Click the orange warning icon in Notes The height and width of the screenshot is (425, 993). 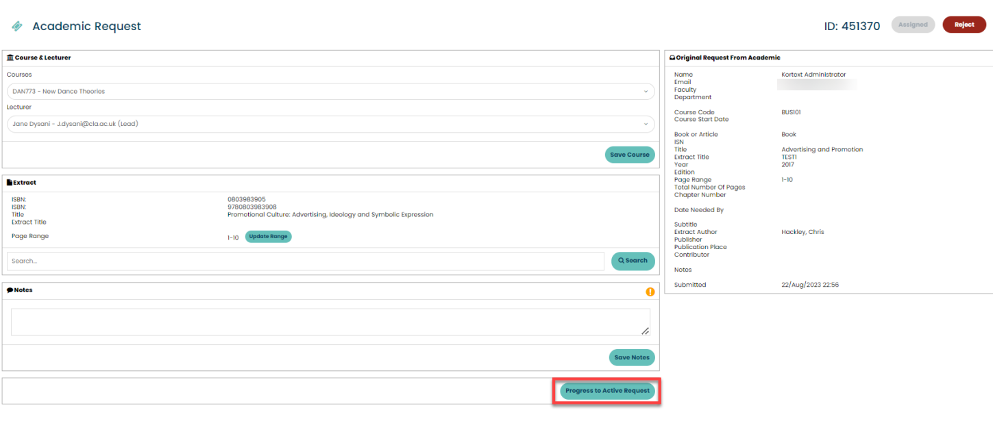coord(650,292)
